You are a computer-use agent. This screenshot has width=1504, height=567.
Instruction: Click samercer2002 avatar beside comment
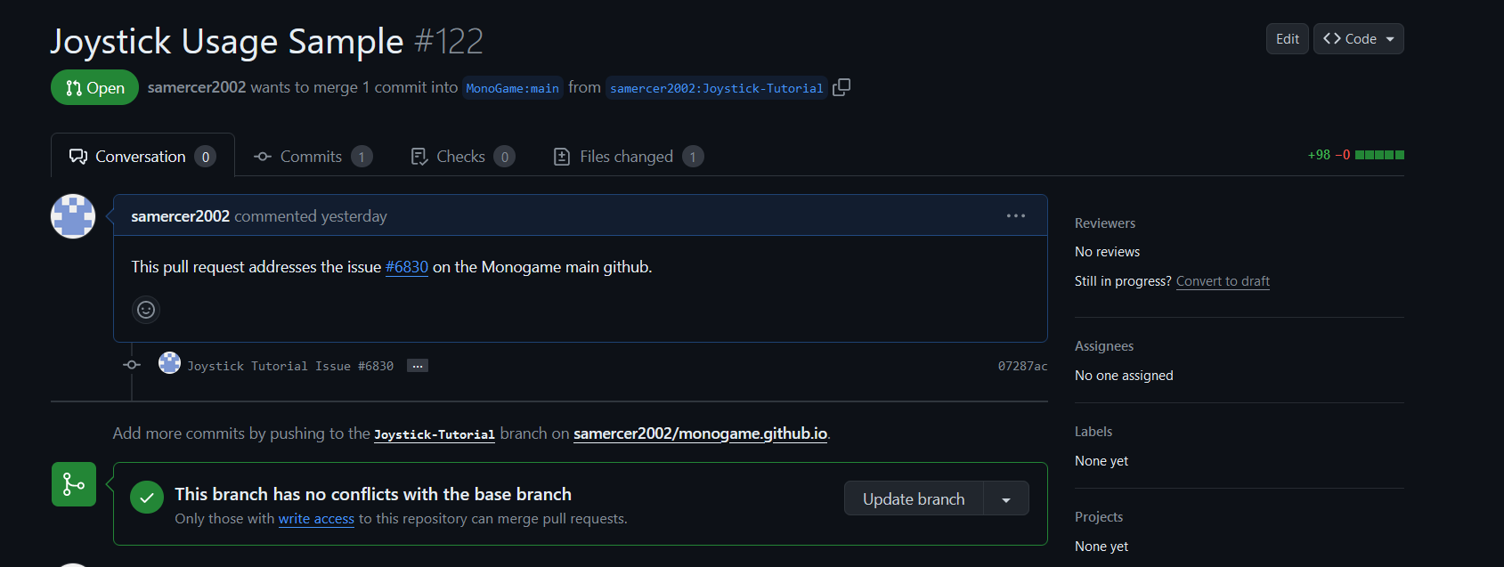click(x=73, y=216)
